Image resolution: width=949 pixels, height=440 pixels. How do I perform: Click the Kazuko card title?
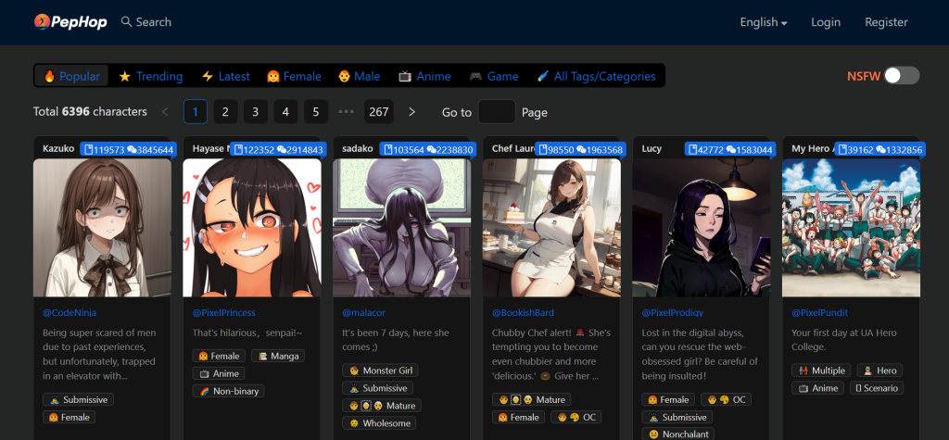tap(58, 148)
